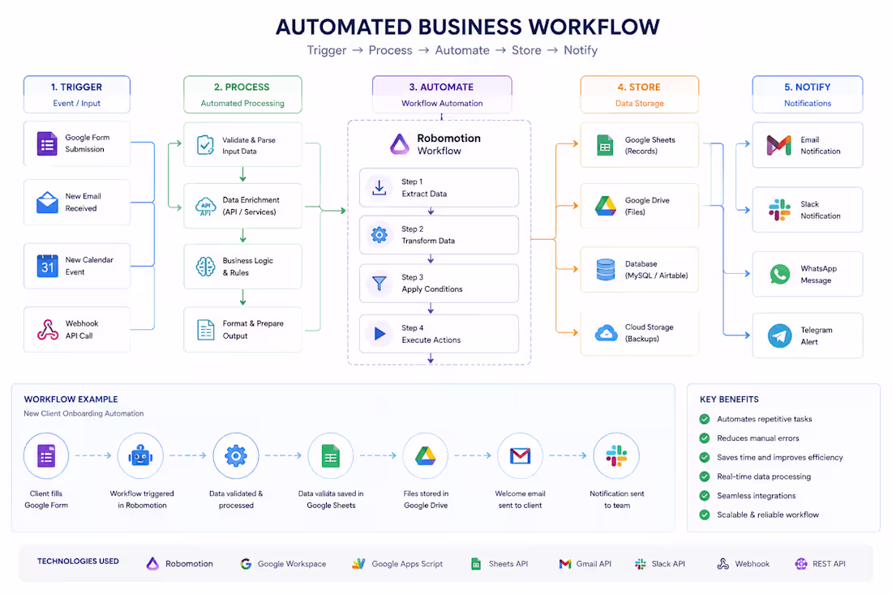Click the Cloud Storage (Backups) icon

pyautogui.click(x=606, y=333)
